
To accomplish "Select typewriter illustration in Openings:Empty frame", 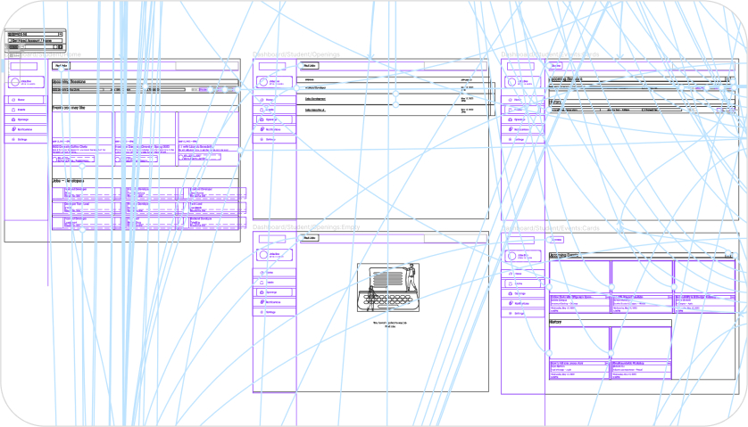I will click(388, 287).
